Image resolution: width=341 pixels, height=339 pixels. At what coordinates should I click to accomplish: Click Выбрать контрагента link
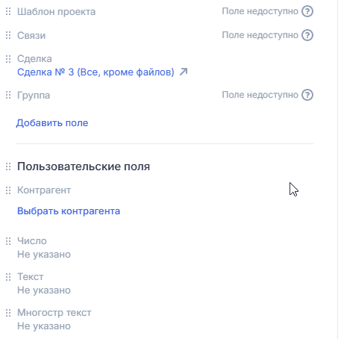69,211
